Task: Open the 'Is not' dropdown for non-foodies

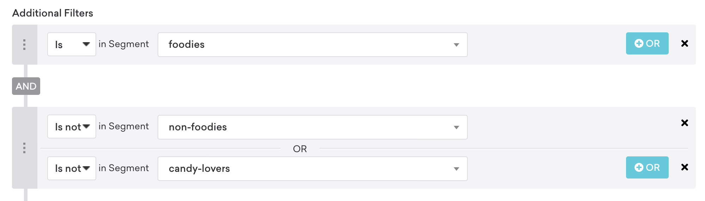Action: click(72, 127)
